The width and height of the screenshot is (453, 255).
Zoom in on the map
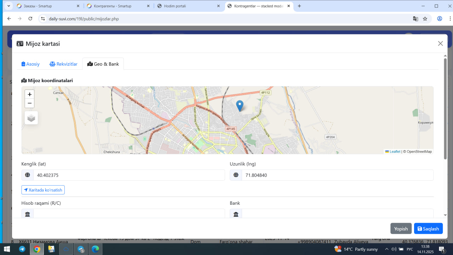point(30,95)
